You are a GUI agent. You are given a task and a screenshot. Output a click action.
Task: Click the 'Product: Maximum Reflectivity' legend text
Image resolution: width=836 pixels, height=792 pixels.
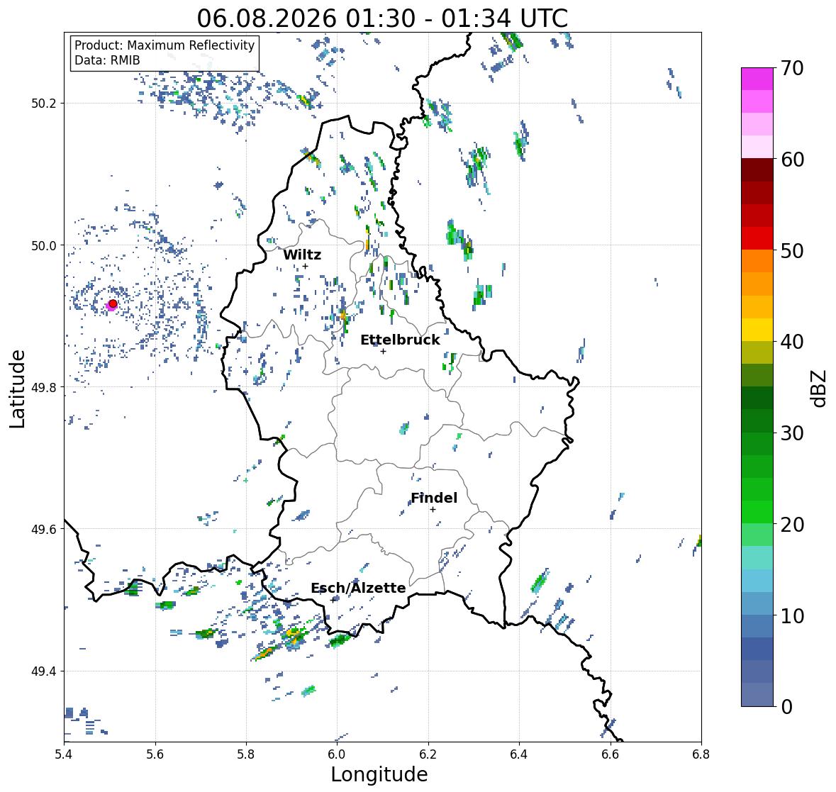click(165, 45)
